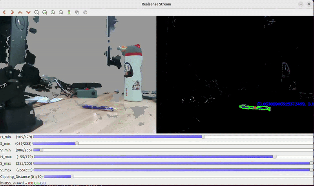Fit image to window with checkmark magnifier
Viewport: 314px width, 186px height.
tap(45, 12)
